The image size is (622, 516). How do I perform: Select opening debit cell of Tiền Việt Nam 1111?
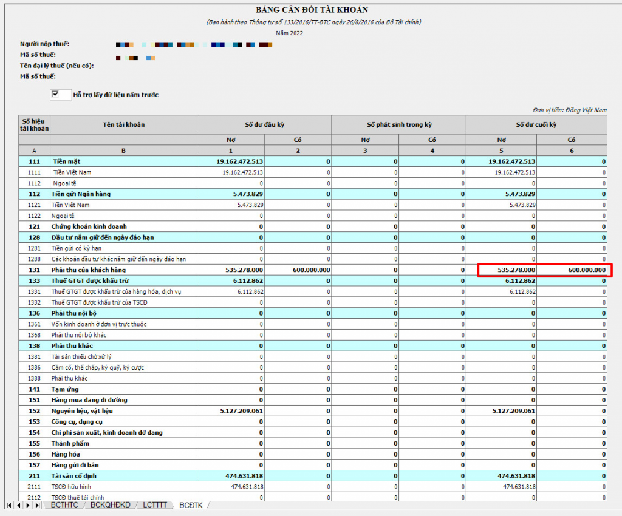click(231, 172)
